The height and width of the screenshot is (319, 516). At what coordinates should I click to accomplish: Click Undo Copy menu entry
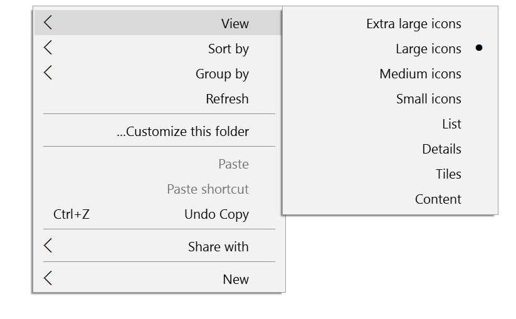point(216,214)
